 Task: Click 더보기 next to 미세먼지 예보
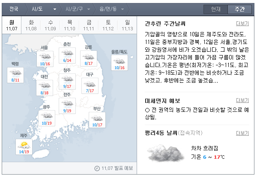242,100
